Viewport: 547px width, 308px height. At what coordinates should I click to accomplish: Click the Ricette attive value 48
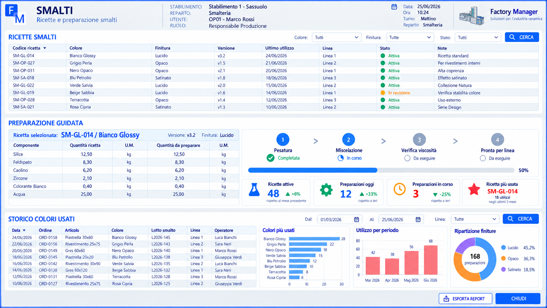pyautogui.click(x=273, y=194)
